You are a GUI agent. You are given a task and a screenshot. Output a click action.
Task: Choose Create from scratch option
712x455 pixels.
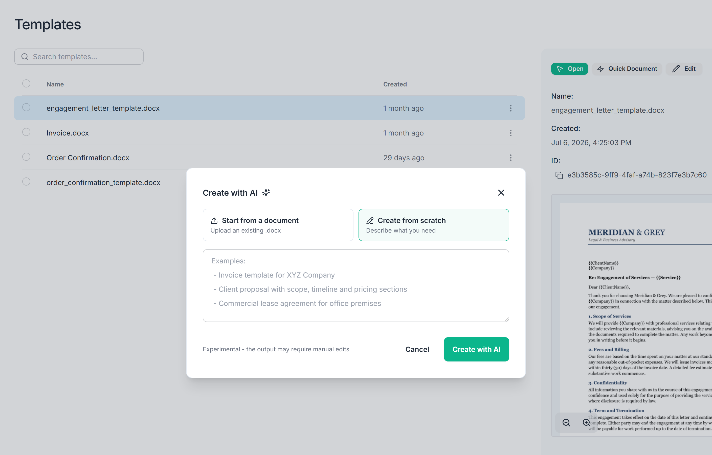click(434, 225)
